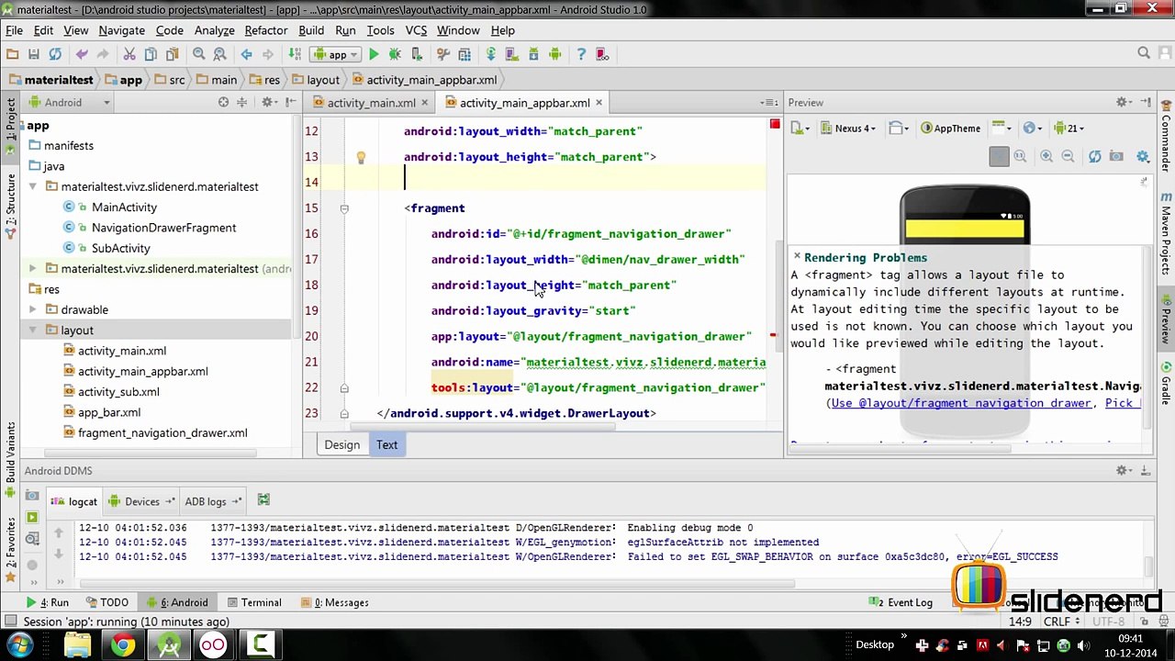
Task: Open the API level 21 dropdown
Action: pos(1070,129)
